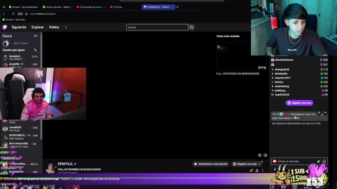The image size is (337, 189).
Task: Click the VPN badge in the address bar
Action: point(20,14)
